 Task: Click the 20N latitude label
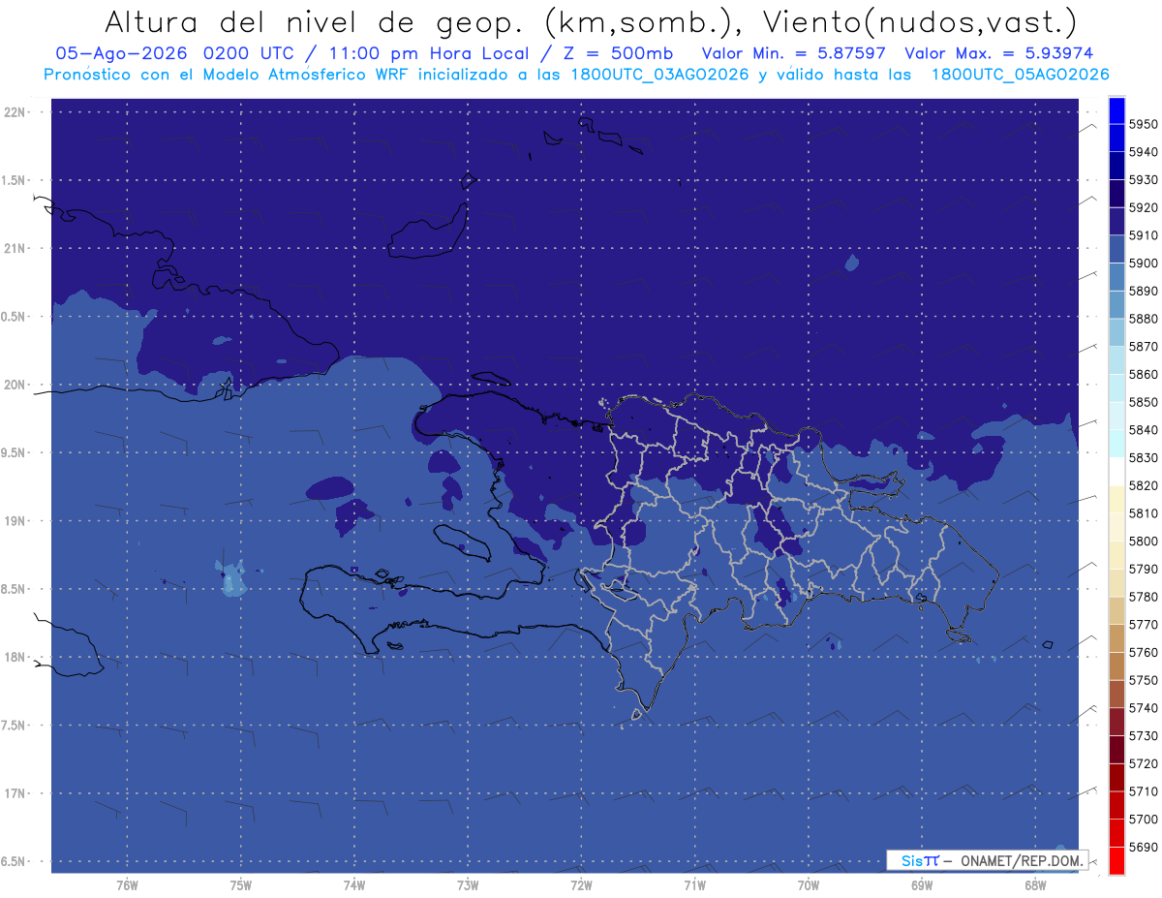coord(15,386)
